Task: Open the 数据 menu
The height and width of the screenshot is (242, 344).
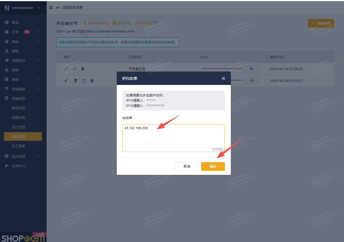Action: coord(15,70)
